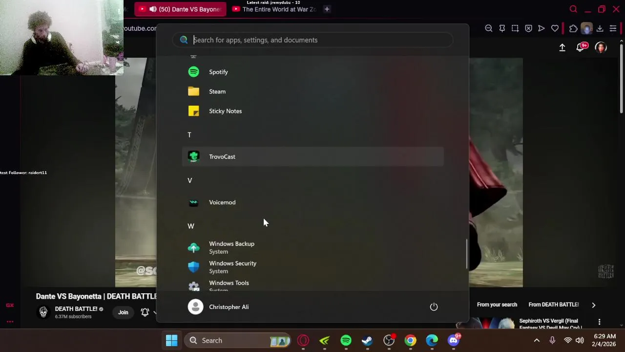Open YouTube notifications bell with 9+ badge
This screenshot has width=625, height=352.
pos(581,47)
